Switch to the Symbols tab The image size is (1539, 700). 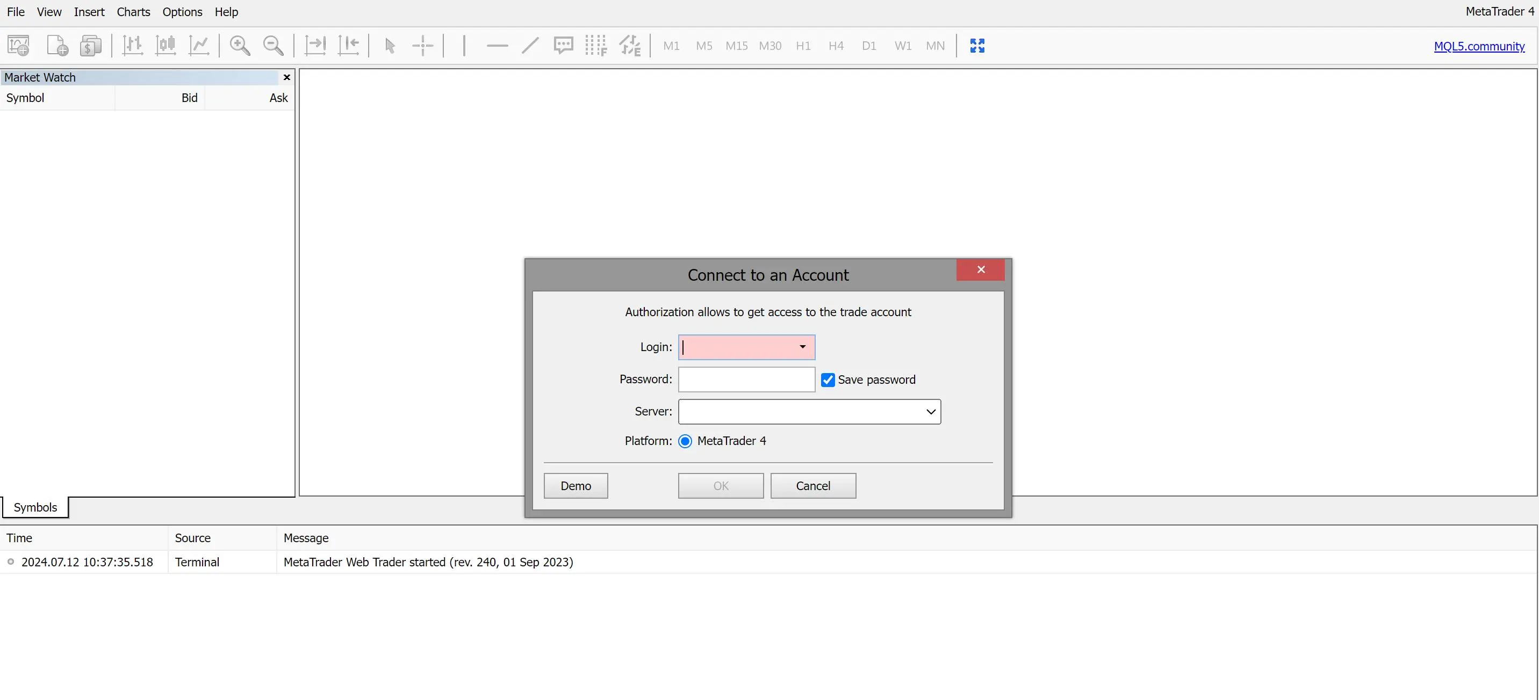point(35,507)
